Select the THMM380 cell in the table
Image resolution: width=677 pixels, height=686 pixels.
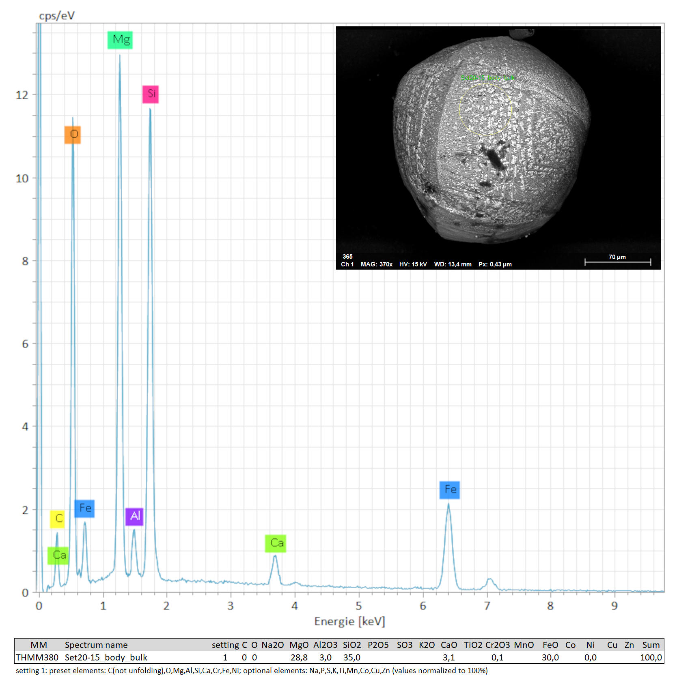[x=37, y=657]
